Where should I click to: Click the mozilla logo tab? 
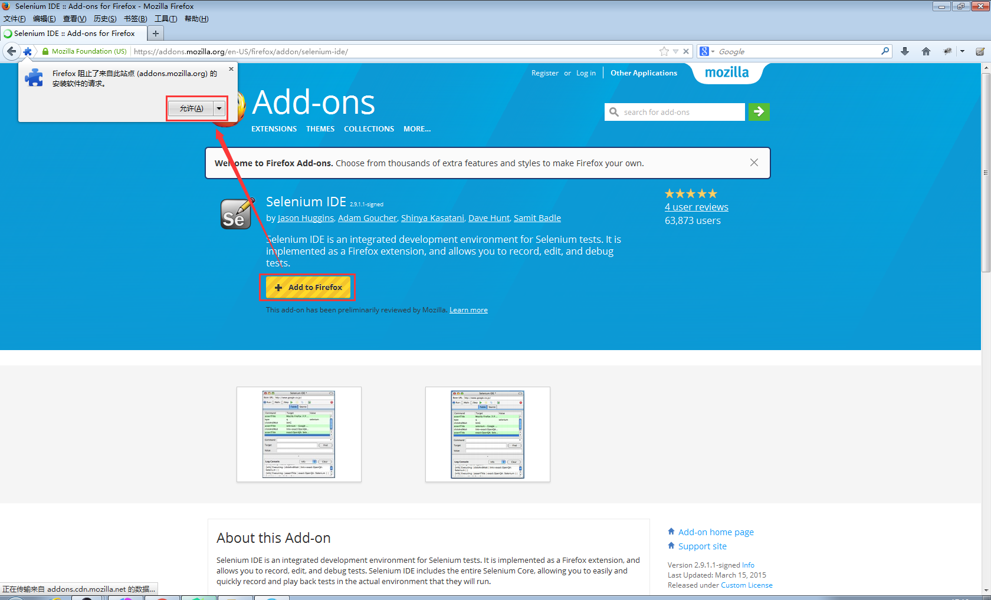727,72
